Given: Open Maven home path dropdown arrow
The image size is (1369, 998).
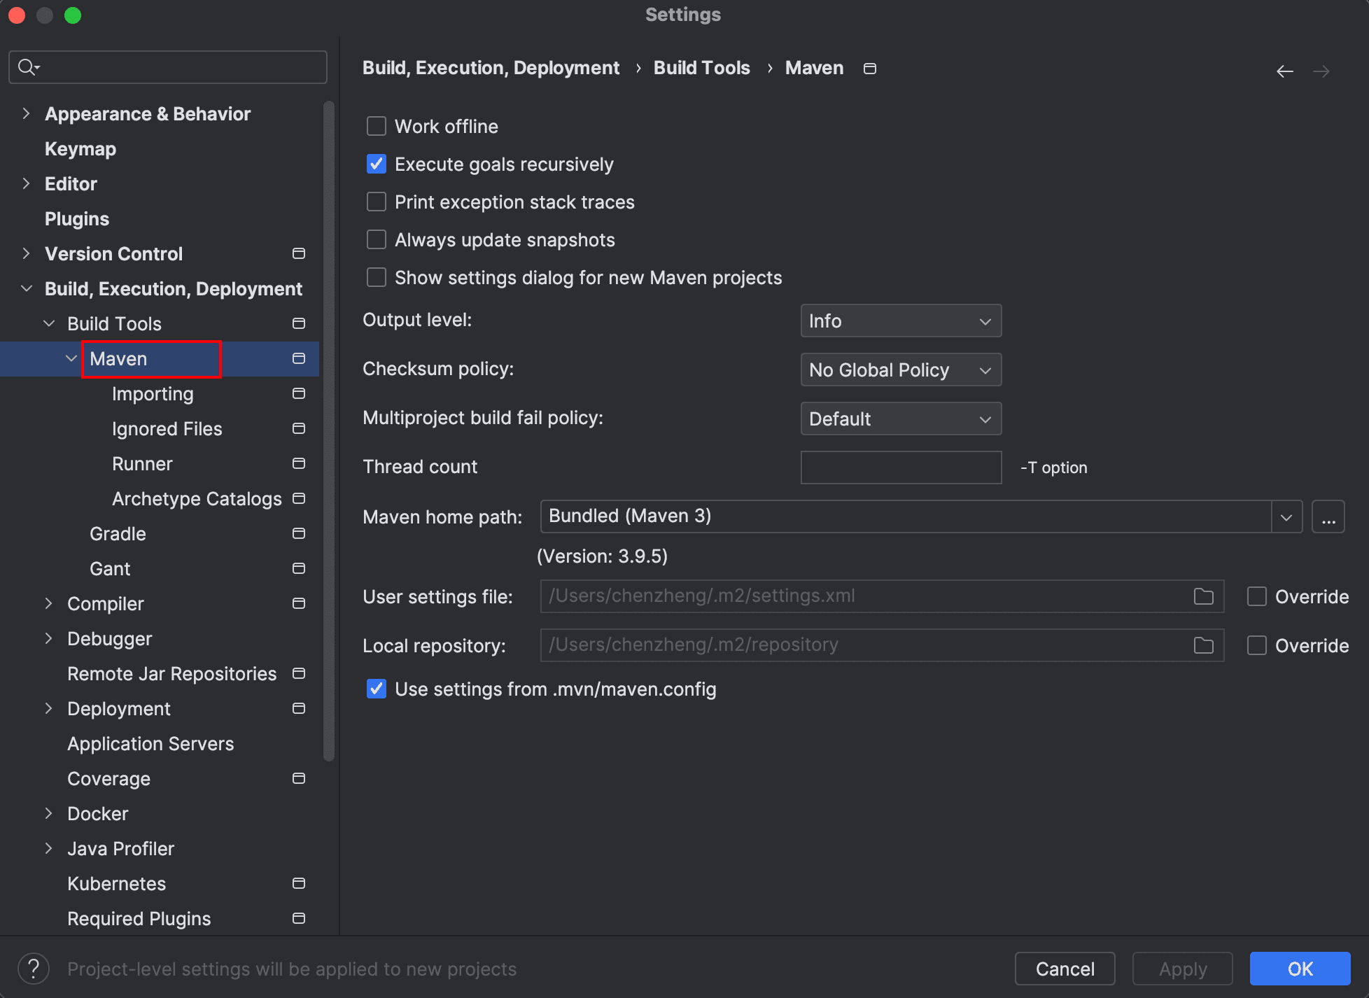Looking at the screenshot, I should (1286, 516).
